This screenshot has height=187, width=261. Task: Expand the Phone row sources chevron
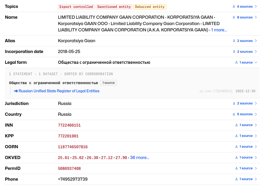click(x=256, y=179)
